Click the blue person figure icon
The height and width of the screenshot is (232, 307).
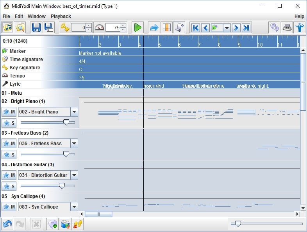coord(300,27)
